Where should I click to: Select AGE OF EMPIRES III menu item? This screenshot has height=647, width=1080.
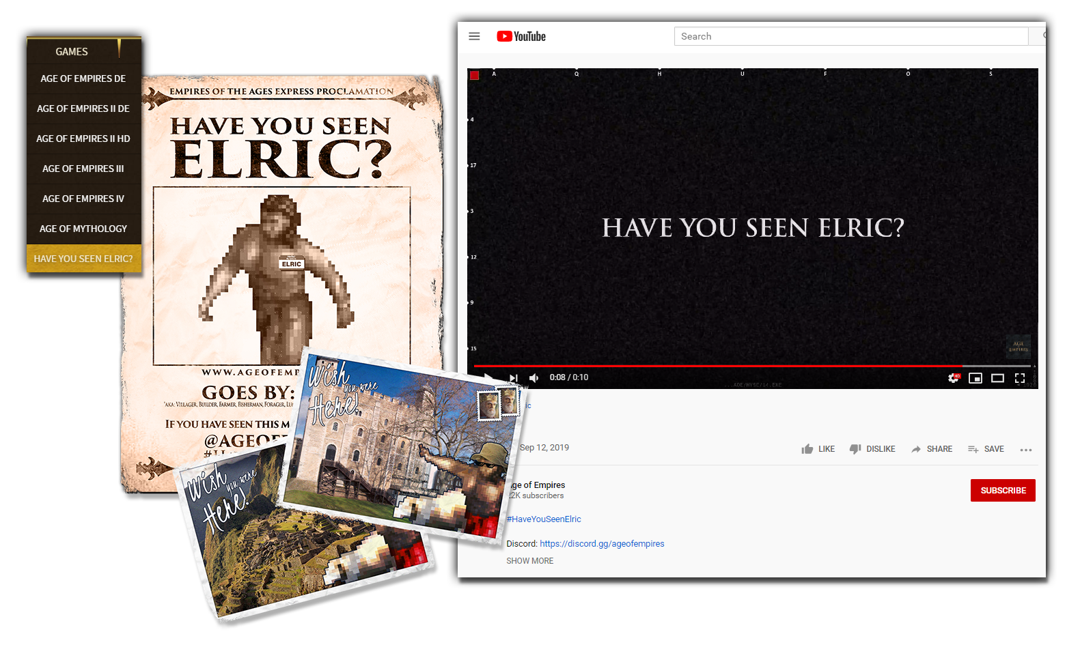pyautogui.click(x=83, y=169)
